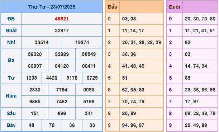
Task: Click fifth prize number 5166
Action: click(89, 102)
